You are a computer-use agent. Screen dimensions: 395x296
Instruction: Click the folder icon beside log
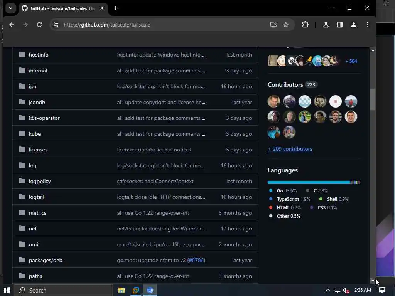pos(22,165)
